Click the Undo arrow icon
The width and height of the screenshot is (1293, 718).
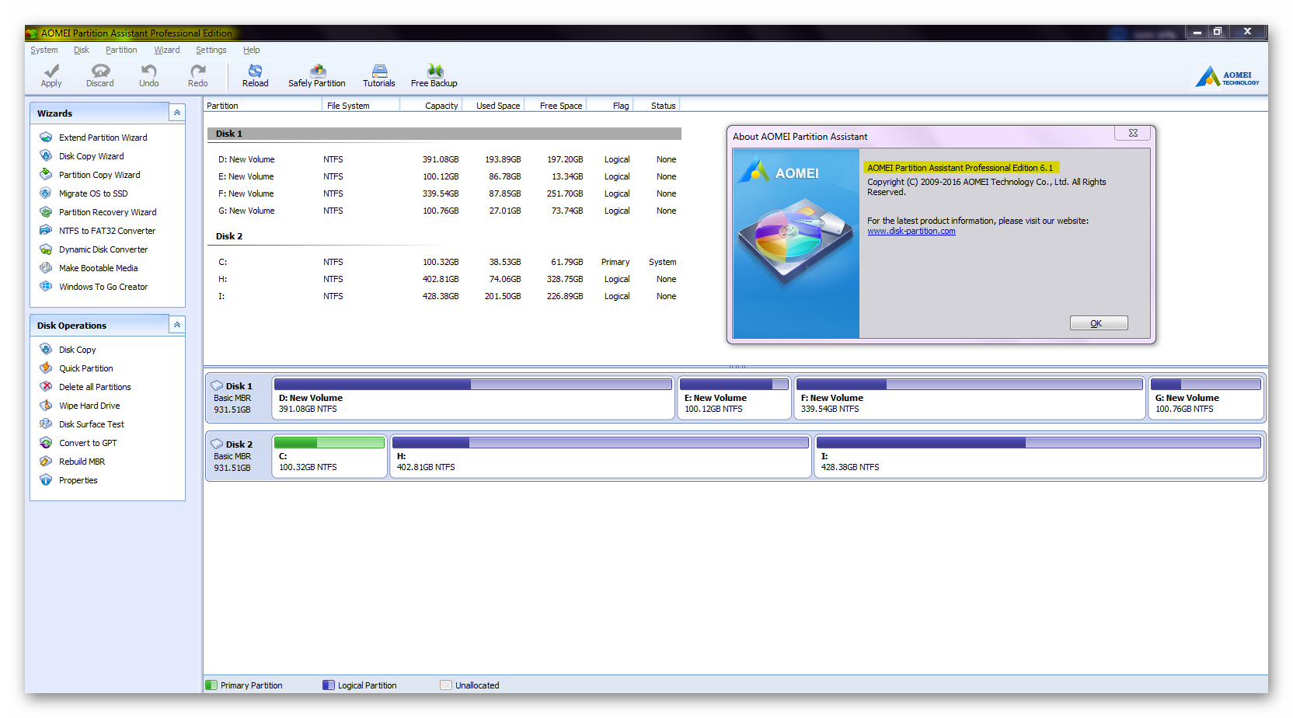pyautogui.click(x=148, y=75)
